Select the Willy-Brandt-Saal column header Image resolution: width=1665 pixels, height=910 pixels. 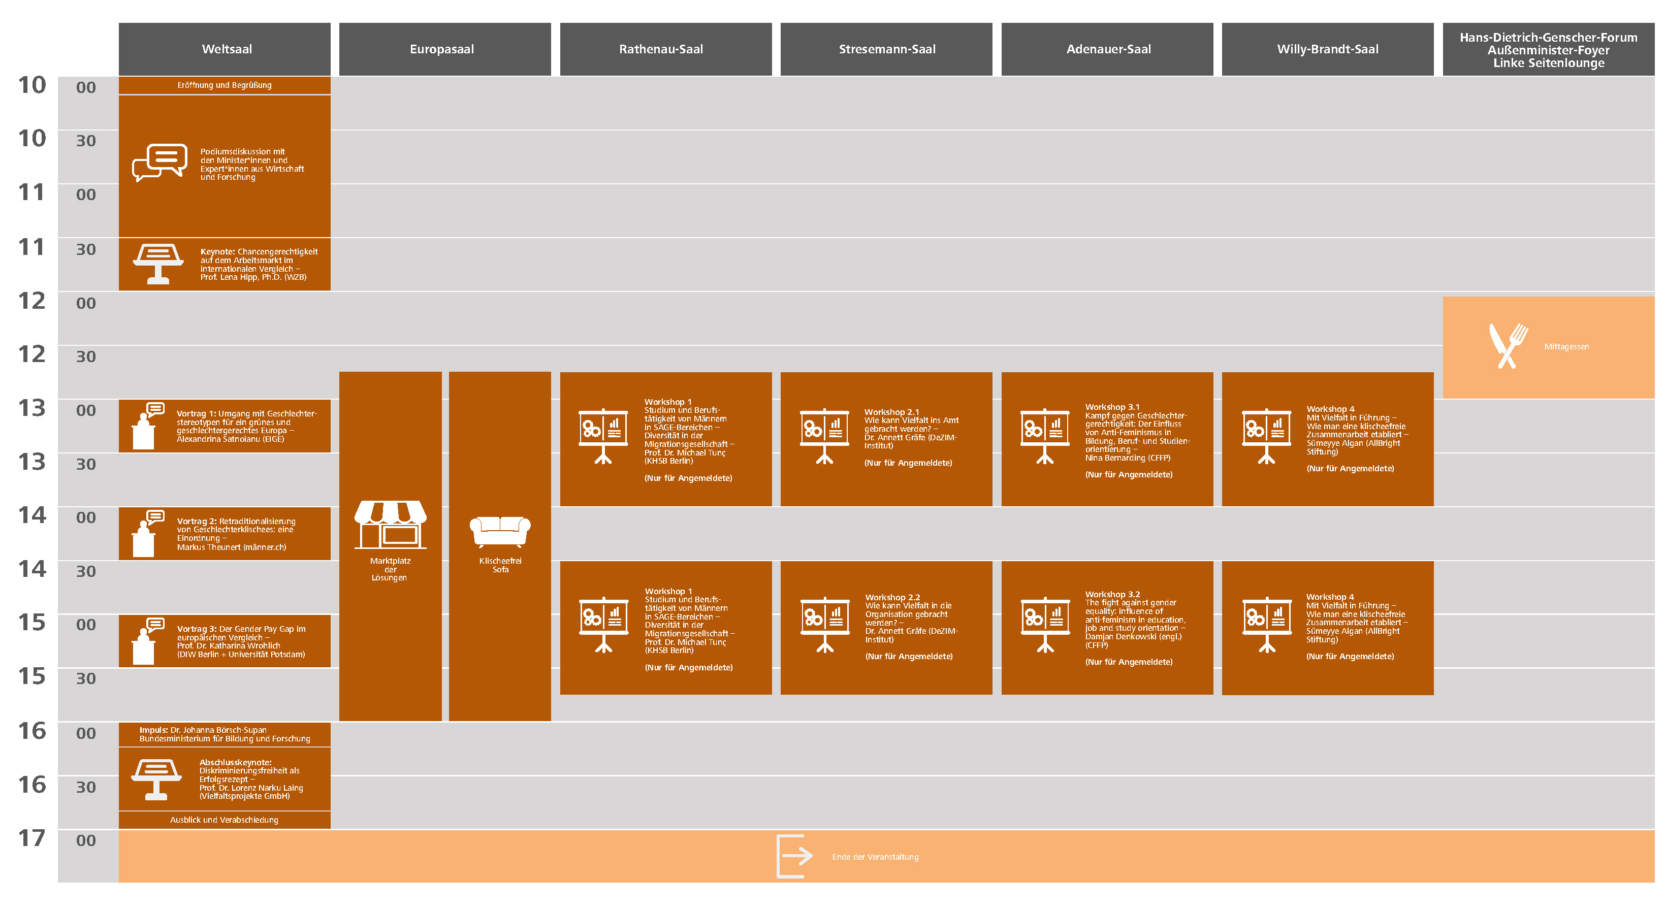tap(1327, 49)
